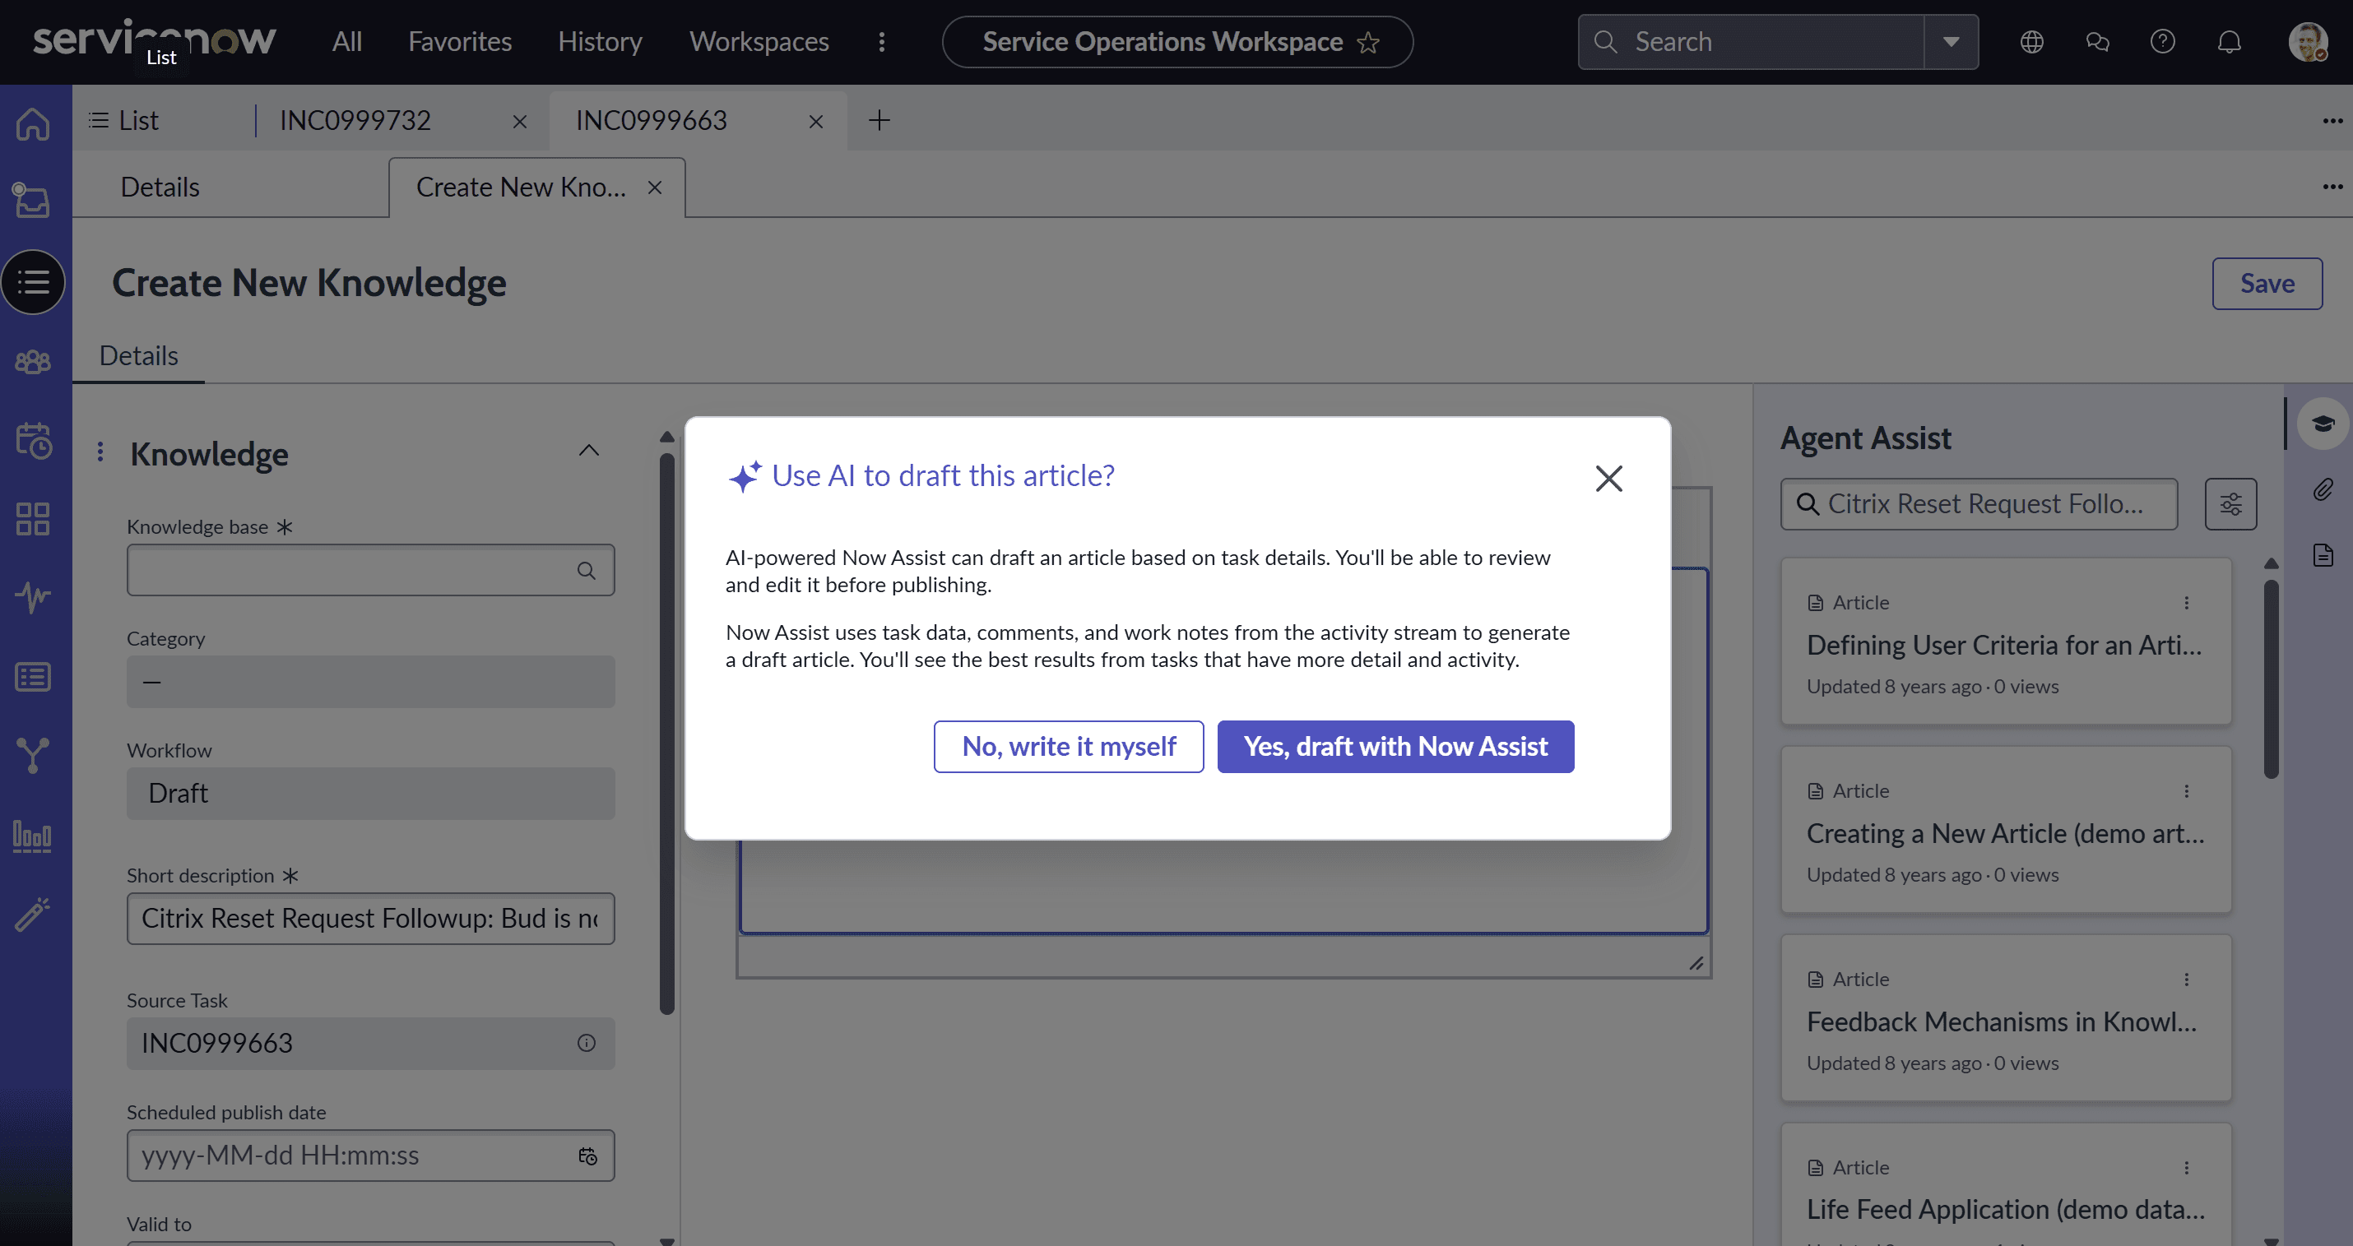Click the Home icon in left sidebar
The image size is (2353, 1246).
pyautogui.click(x=33, y=123)
